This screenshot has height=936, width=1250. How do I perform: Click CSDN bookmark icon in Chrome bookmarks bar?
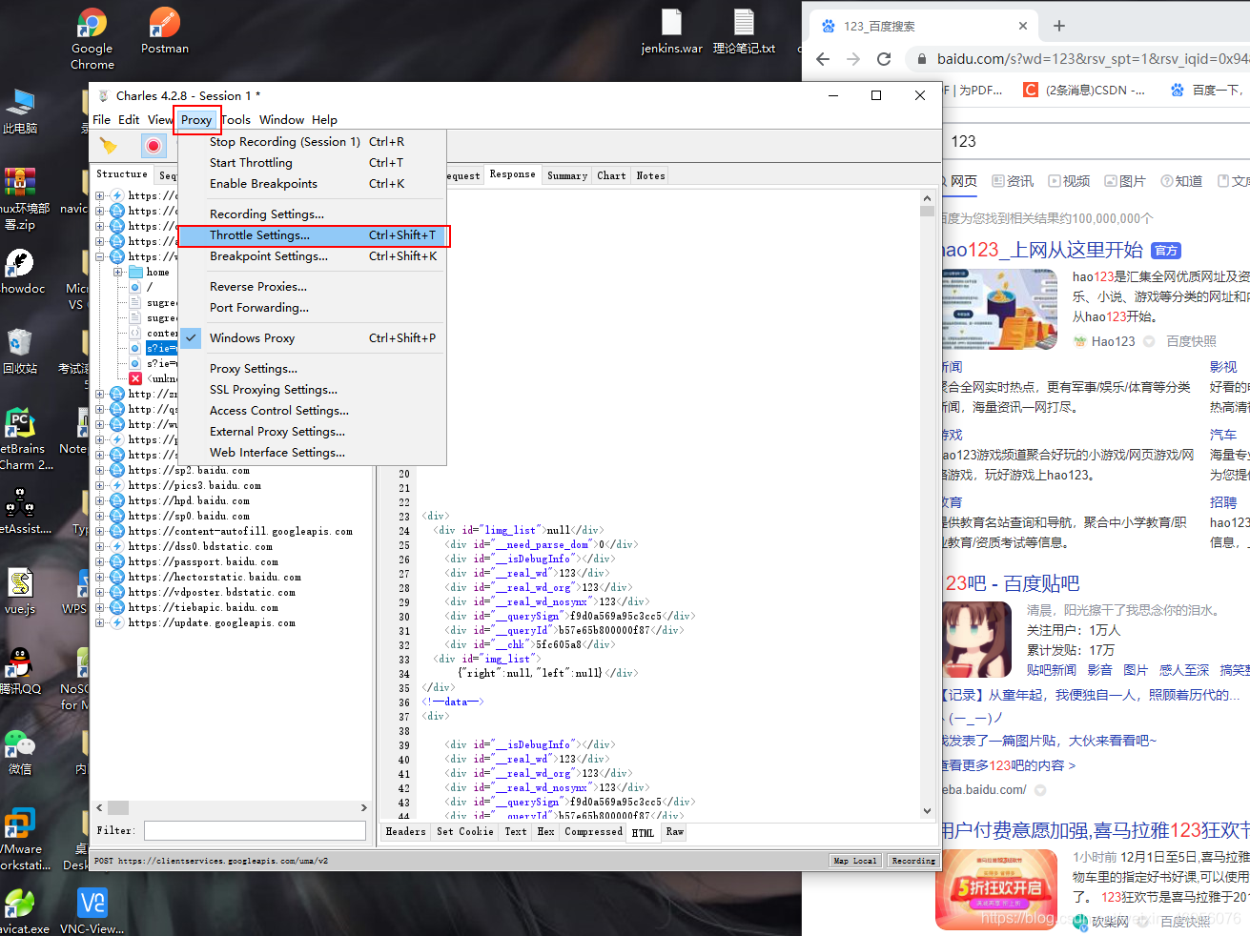tap(1031, 90)
